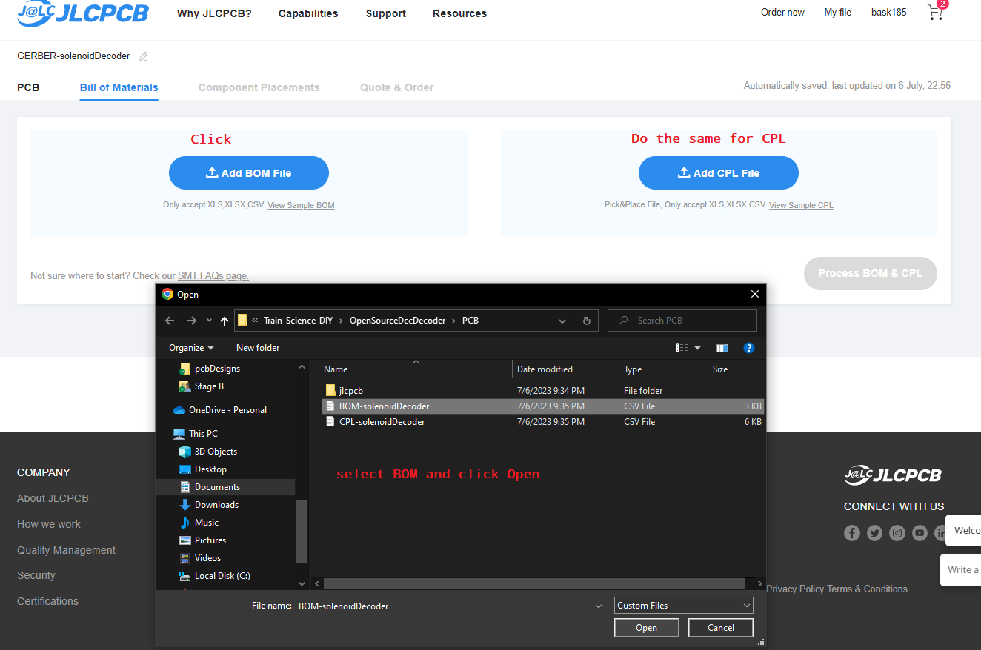Open the view options dropdown
Image resolution: width=981 pixels, height=650 pixels.
[697, 348]
